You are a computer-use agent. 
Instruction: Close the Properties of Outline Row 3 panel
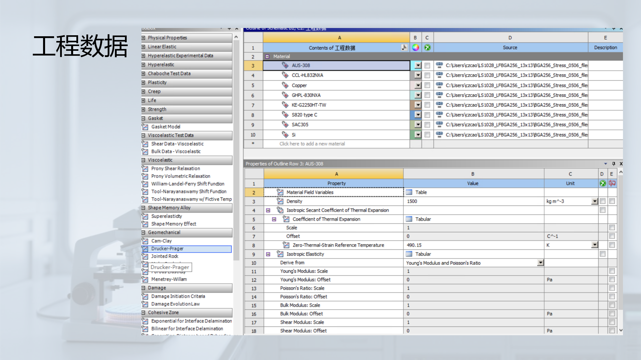click(621, 164)
